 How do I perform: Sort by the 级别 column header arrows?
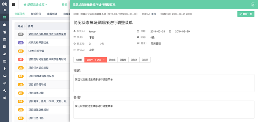pos(25,26)
